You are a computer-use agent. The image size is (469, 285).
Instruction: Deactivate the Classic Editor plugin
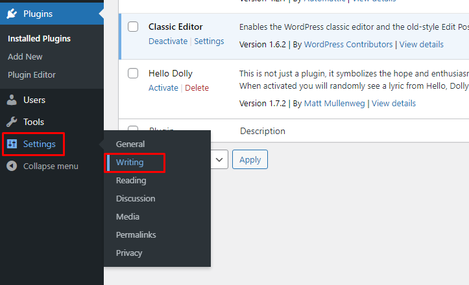pos(168,41)
